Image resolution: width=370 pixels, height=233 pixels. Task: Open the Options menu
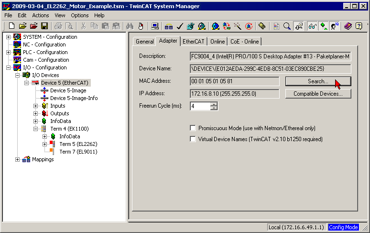[80, 15]
